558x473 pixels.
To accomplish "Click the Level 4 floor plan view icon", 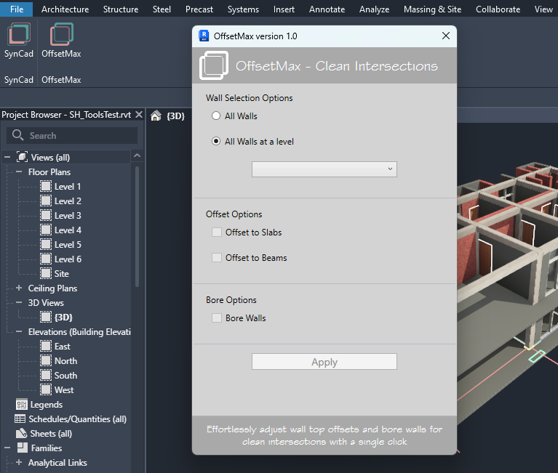I will pyautogui.click(x=46, y=230).
